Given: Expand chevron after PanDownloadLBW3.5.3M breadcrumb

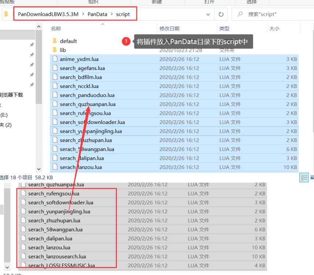Looking at the screenshot, I should tap(83, 14).
